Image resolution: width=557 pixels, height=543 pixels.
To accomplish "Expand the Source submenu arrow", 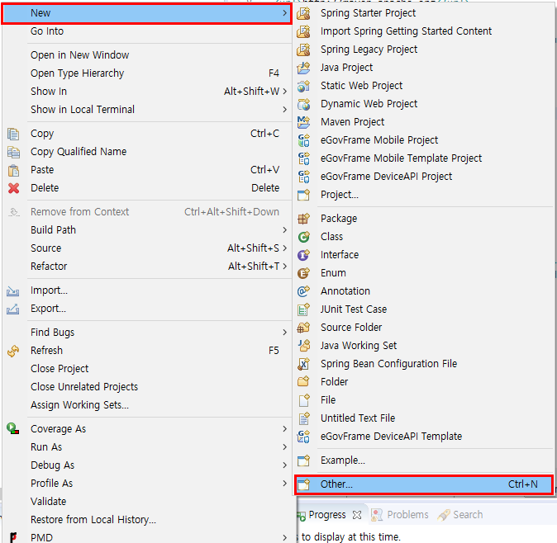I will coord(284,248).
